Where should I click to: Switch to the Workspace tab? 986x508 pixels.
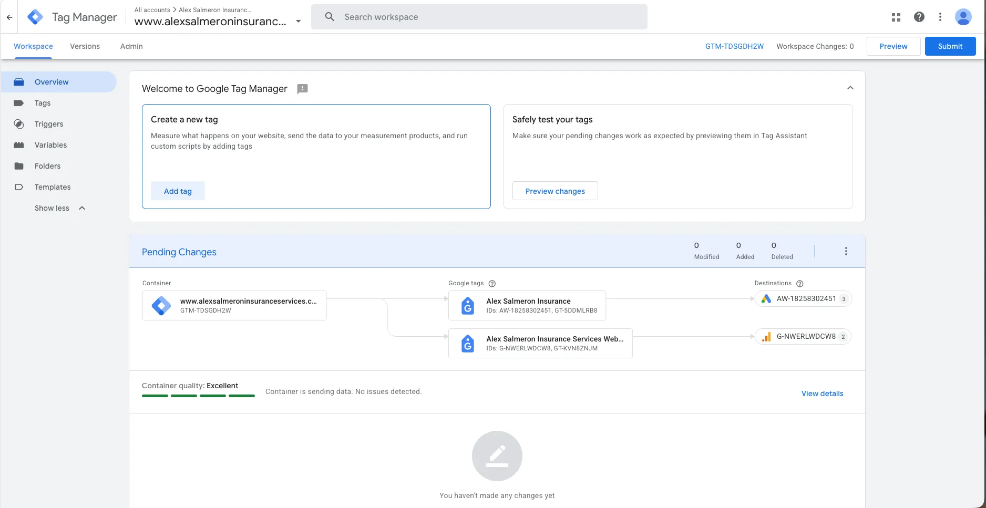click(33, 46)
